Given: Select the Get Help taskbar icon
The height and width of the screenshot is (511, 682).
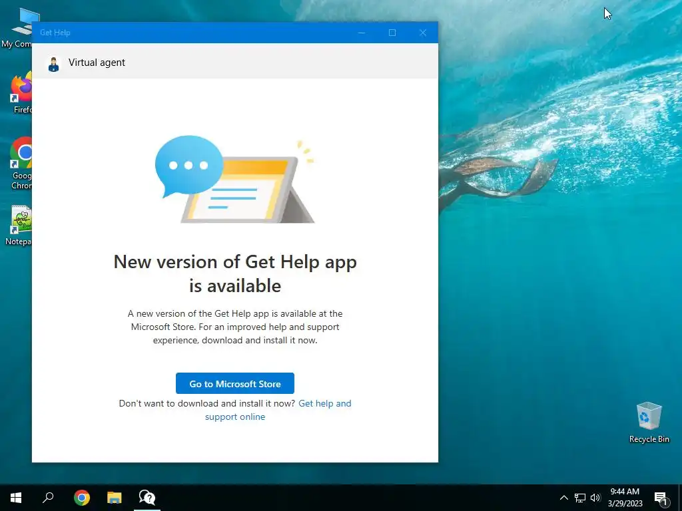Looking at the screenshot, I should click(147, 498).
